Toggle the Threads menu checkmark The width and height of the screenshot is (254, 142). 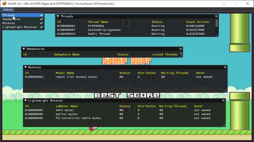(41, 15)
